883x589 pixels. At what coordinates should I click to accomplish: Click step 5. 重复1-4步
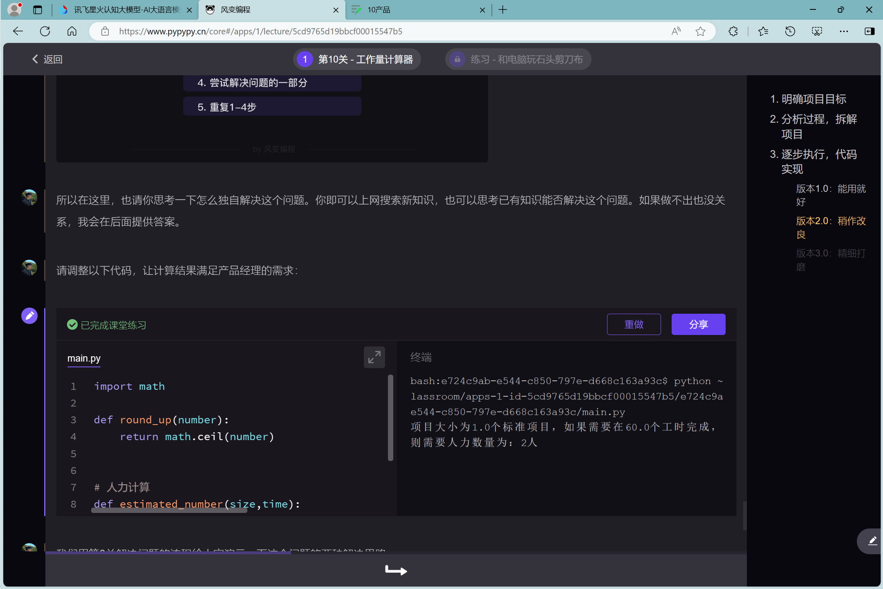coord(272,107)
